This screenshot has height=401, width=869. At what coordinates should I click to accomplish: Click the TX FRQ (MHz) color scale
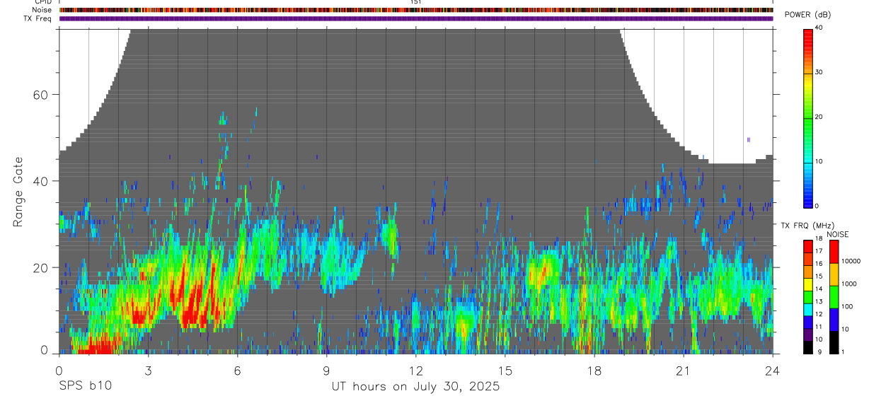tap(808, 297)
